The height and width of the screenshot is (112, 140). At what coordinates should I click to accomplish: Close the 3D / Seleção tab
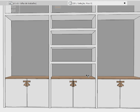click(x=125, y=3)
